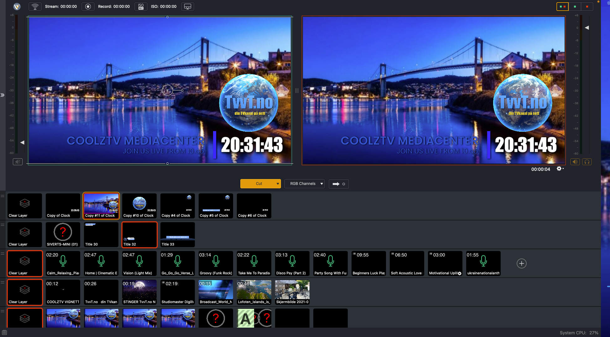The image size is (610, 337).
Task: Select Home | Cinematic audio shot
Action: [101, 263]
